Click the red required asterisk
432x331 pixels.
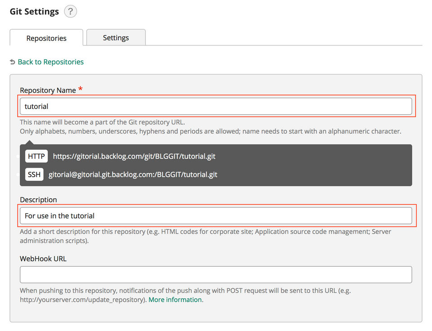pyautogui.click(x=81, y=89)
